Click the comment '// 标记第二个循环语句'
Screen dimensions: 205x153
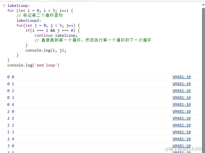tap(39, 15)
